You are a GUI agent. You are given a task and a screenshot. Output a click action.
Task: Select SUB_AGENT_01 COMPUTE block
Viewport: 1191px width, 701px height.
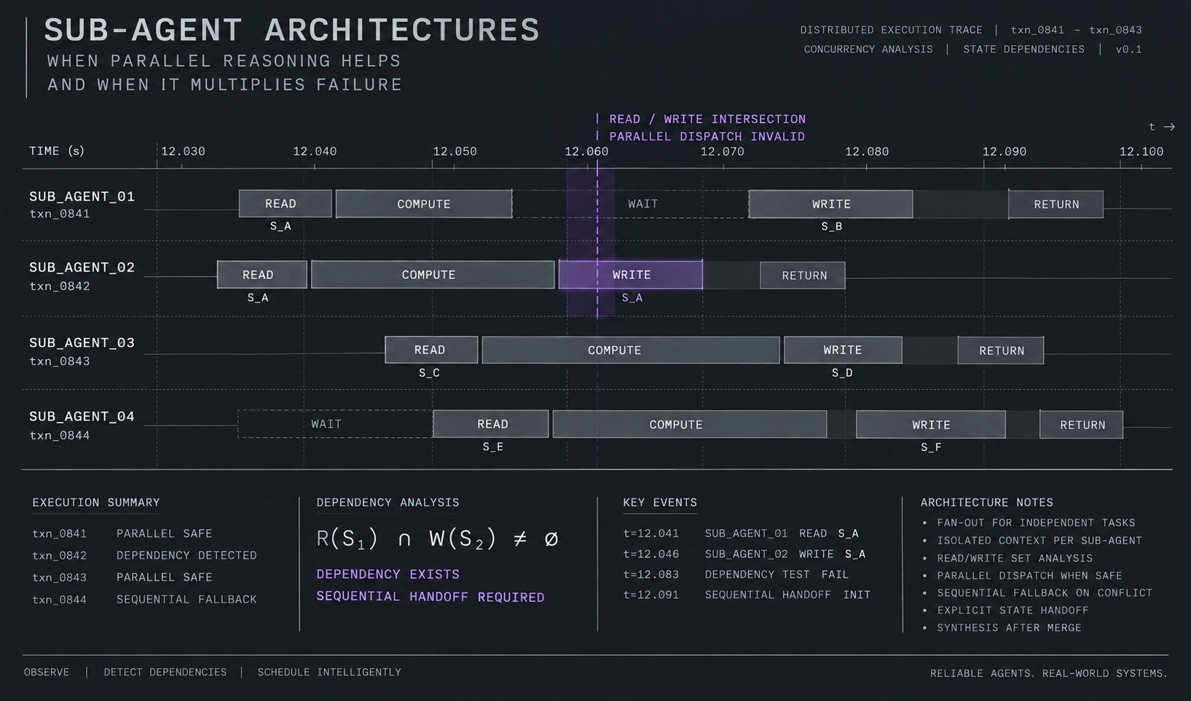point(424,204)
